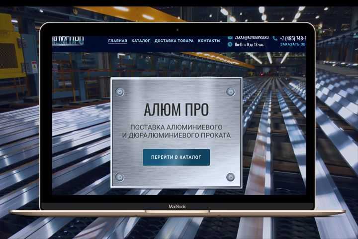This screenshot has width=358, height=239.
Task: Click the Пн-Пт с 9 до 18 час. text
Action: 249,45
